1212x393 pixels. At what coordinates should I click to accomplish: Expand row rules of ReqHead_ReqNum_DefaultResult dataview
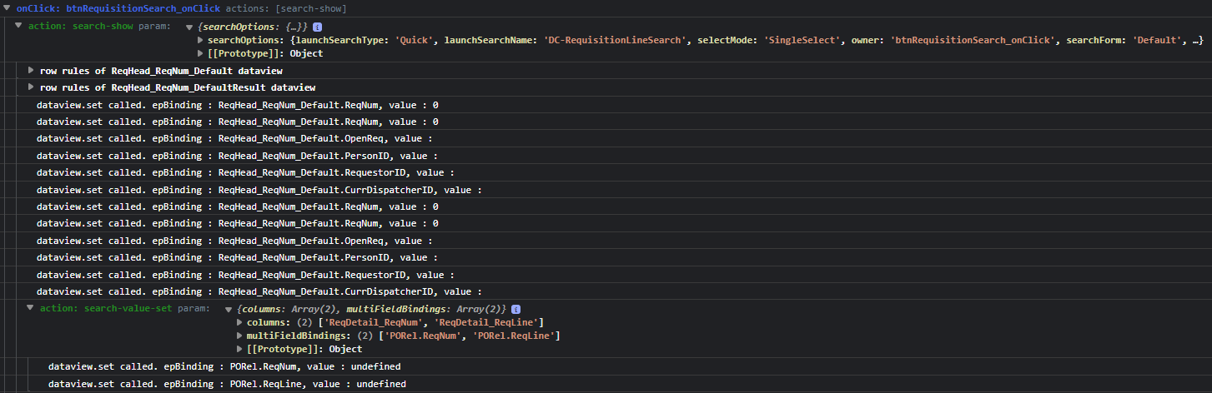pos(32,87)
